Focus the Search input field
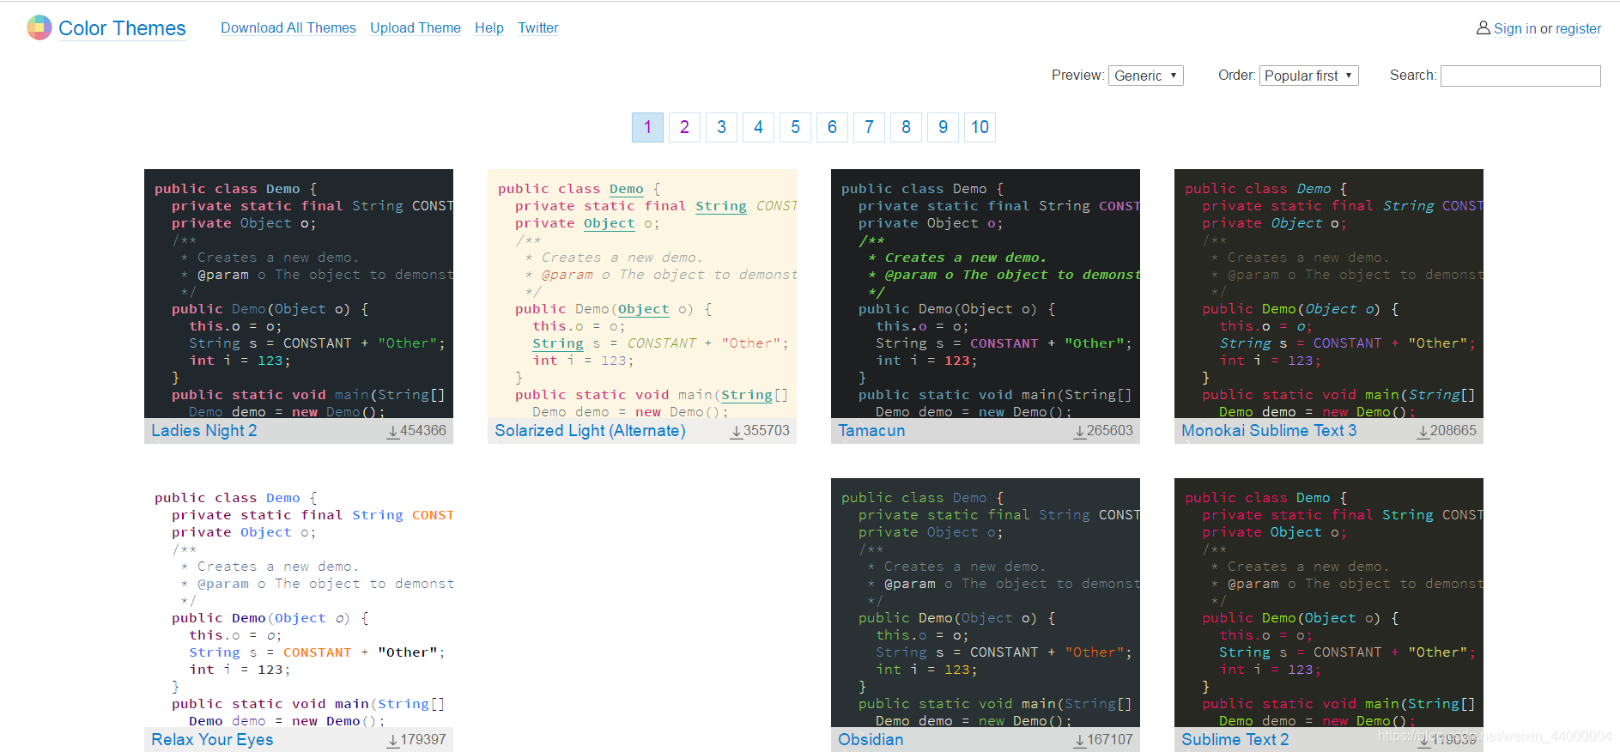The image size is (1620, 752). tap(1520, 76)
